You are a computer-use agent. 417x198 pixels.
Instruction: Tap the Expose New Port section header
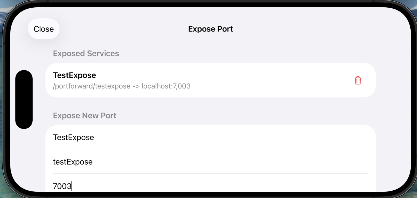click(x=85, y=116)
